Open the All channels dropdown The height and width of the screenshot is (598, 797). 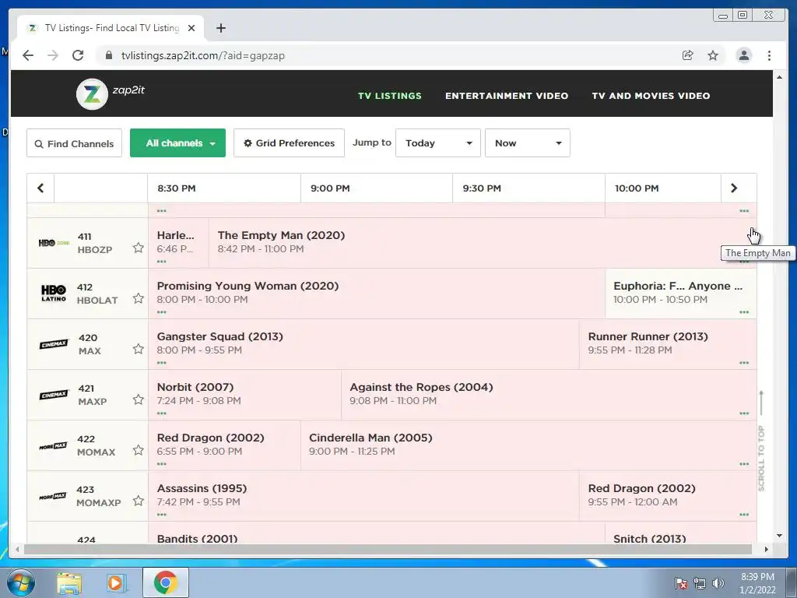tap(177, 143)
